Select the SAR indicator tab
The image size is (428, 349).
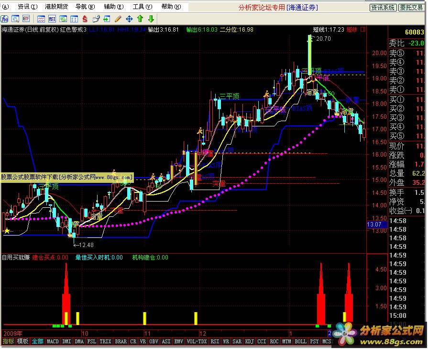(237, 341)
